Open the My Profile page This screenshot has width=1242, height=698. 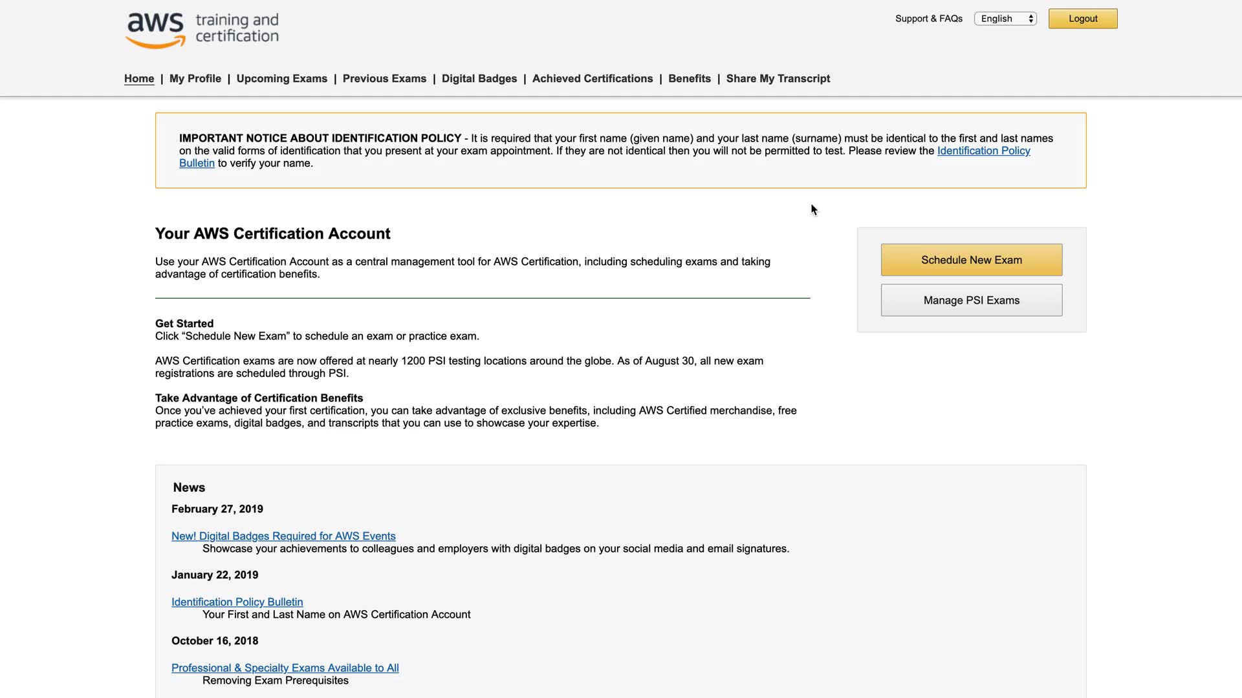(195, 78)
